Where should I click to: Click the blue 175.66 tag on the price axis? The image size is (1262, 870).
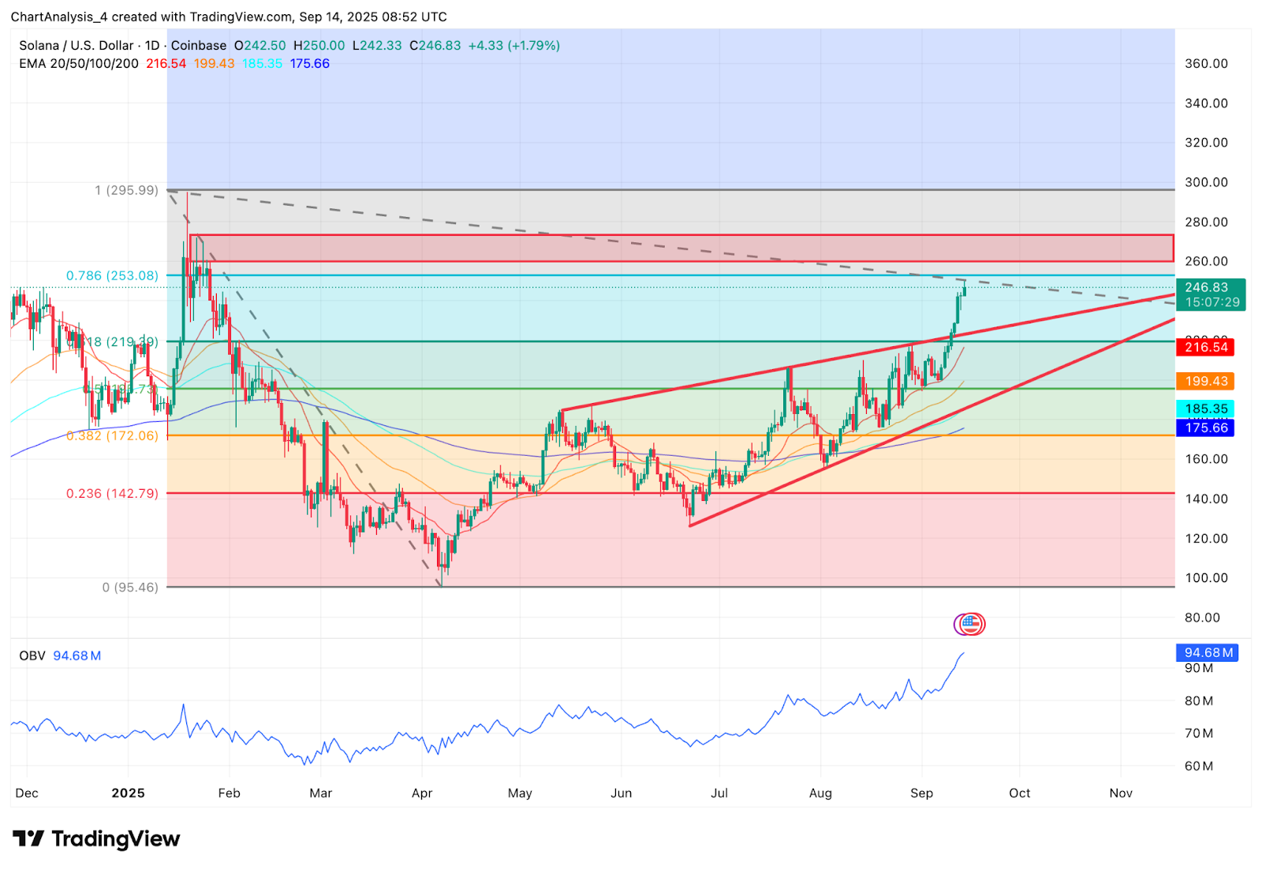point(1205,428)
